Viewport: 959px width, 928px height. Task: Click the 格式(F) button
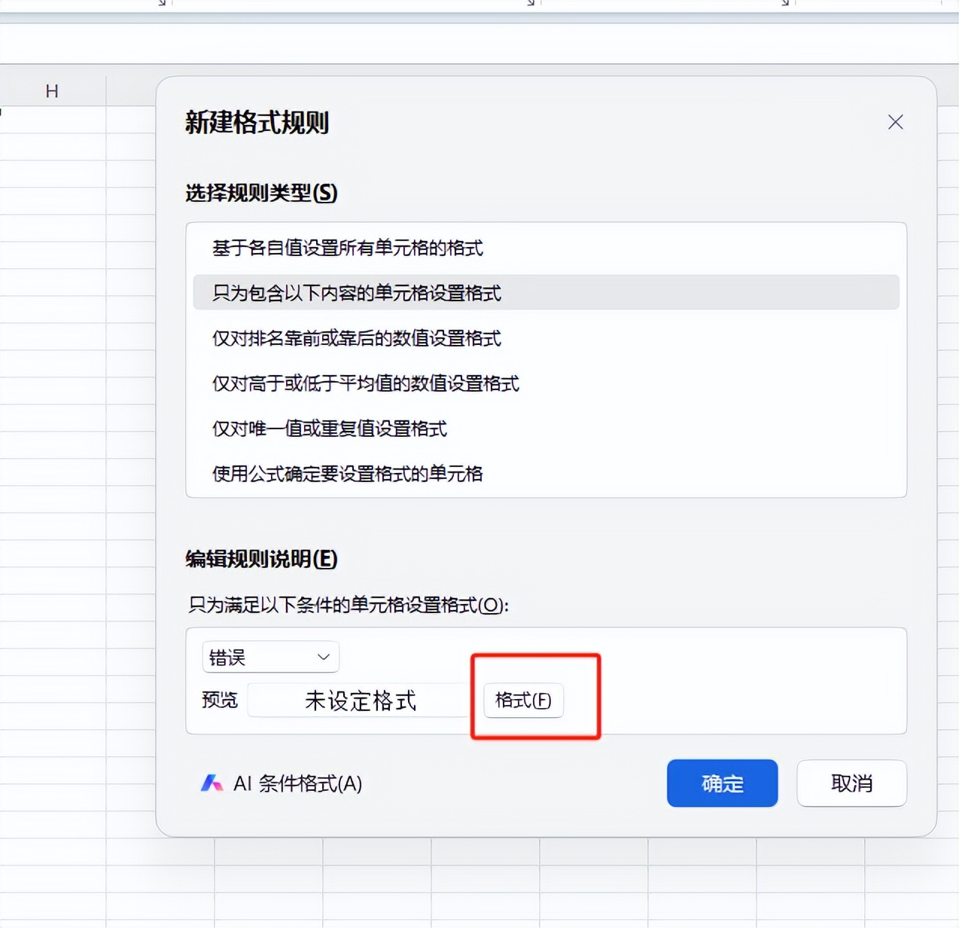click(x=523, y=701)
